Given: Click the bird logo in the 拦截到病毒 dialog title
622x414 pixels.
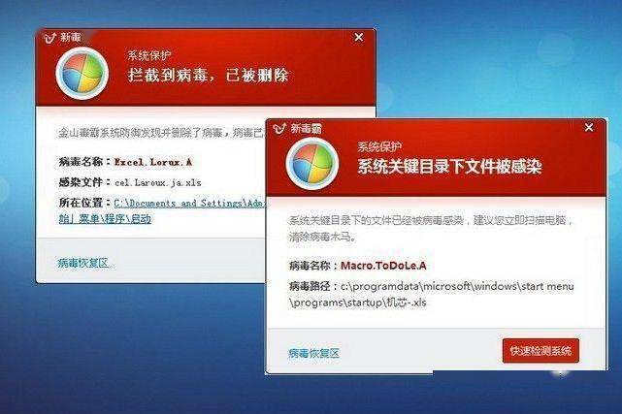Looking at the screenshot, I should point(49,38).
